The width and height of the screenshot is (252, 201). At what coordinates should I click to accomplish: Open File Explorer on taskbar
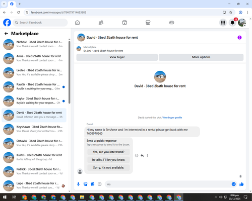82,197
